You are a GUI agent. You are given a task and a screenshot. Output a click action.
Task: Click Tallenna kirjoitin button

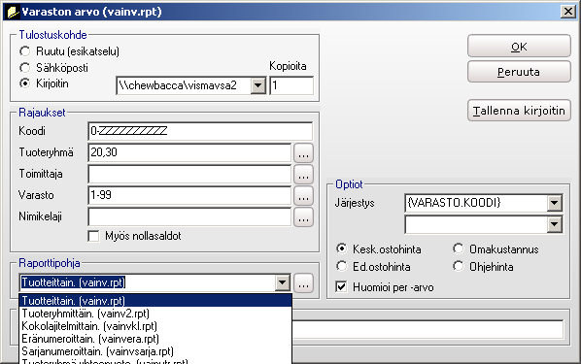tap(519, 111)
